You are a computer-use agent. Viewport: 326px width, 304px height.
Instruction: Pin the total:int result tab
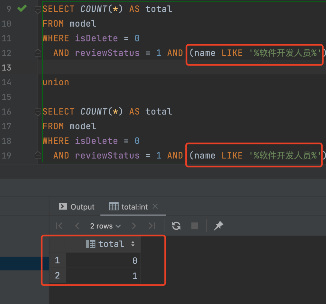pyautogui.click(x=218, y=226)
